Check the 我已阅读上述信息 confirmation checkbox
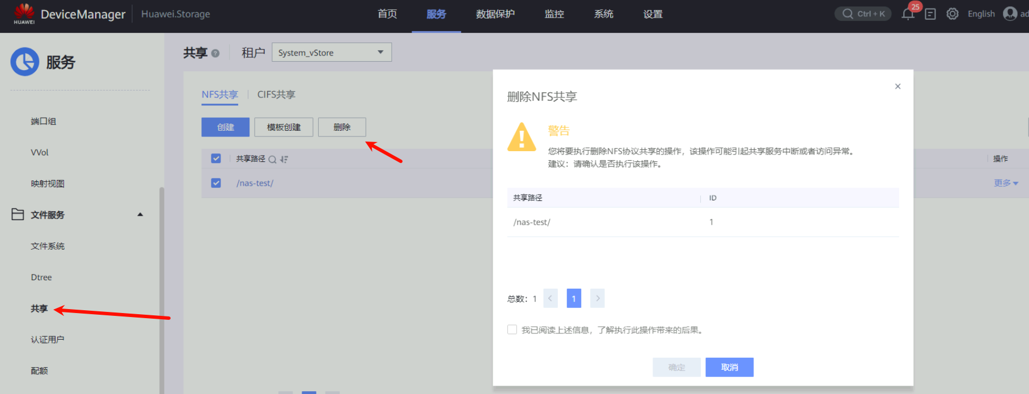The height and width of the screenshot is (394, 1029). tap(512, 329)
